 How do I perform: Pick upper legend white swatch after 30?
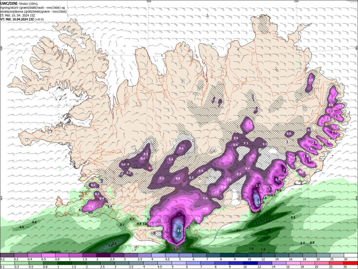click(x=350, y=255)
